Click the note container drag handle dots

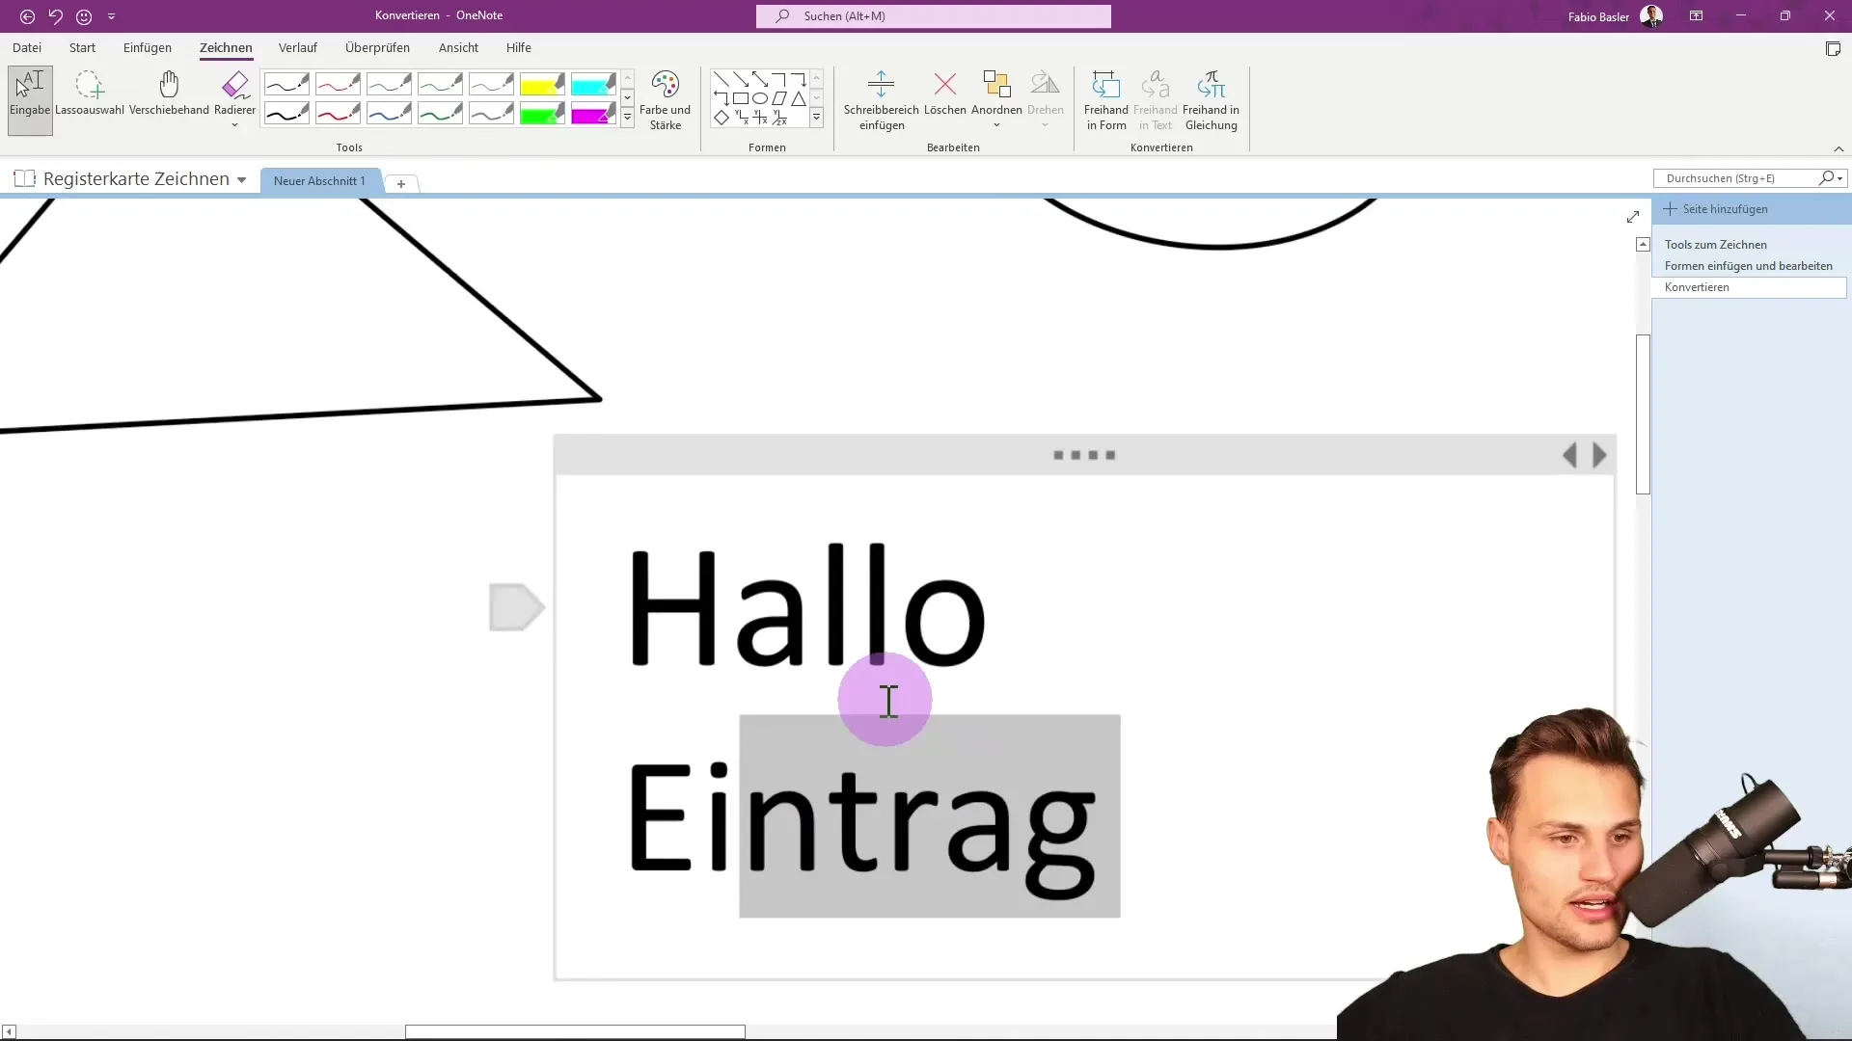tap(1084, 455)
